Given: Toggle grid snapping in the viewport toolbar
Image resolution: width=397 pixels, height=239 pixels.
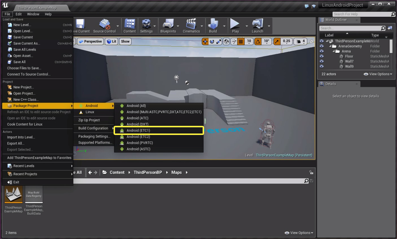Looking at the screenshot, I should pyautogui.click(x=241, y=42).
